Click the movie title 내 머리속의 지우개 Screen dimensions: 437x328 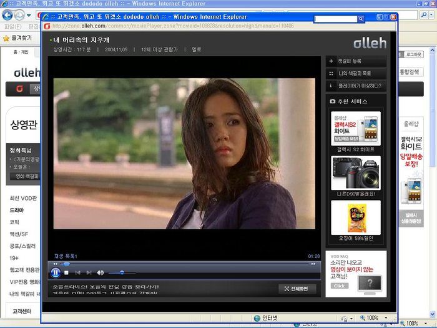click(x=81, y=40)
